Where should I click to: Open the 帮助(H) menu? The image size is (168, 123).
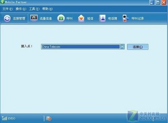coord(47,9)
